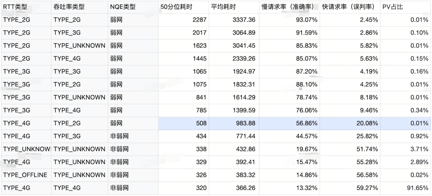This screenshot has height=196, width=432.
Task: Select the highlighted 508 cell
Action: 184,123
